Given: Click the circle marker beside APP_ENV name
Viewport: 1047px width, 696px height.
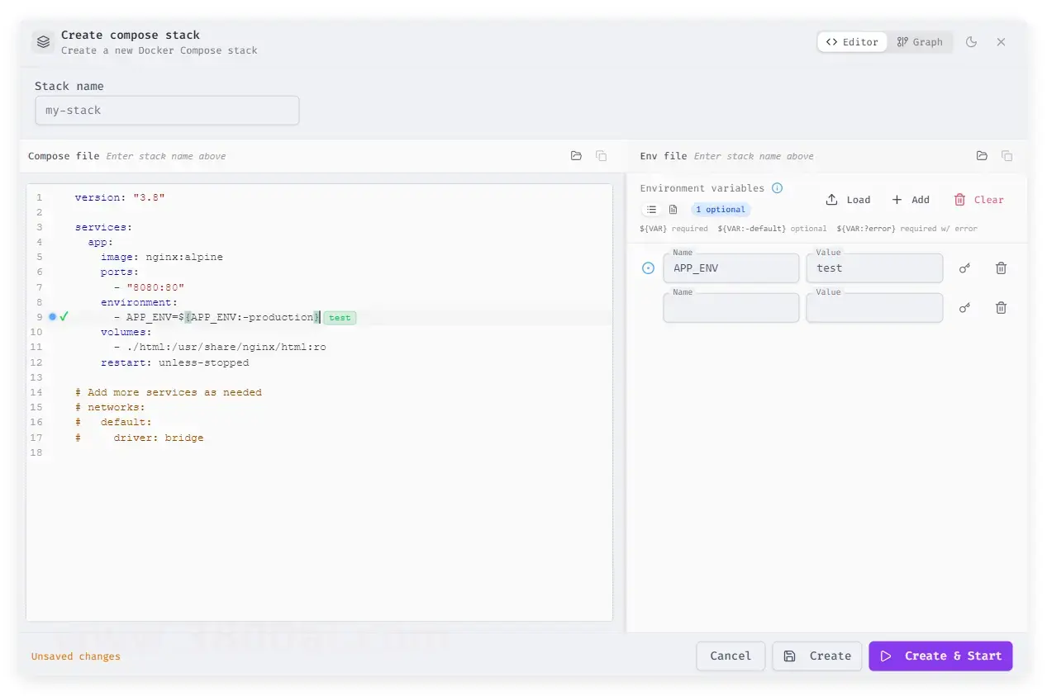Looking at the screenshot, I should tap(649, 268).
